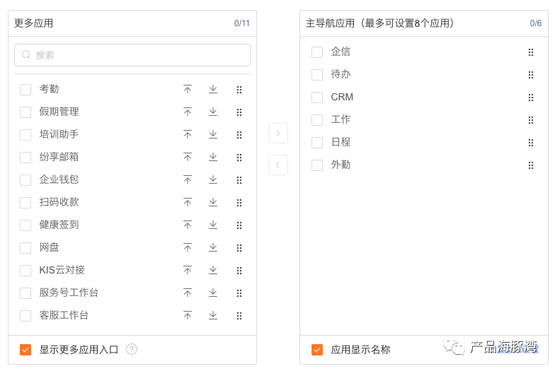Click right arrow transfer button

point(278,133)
